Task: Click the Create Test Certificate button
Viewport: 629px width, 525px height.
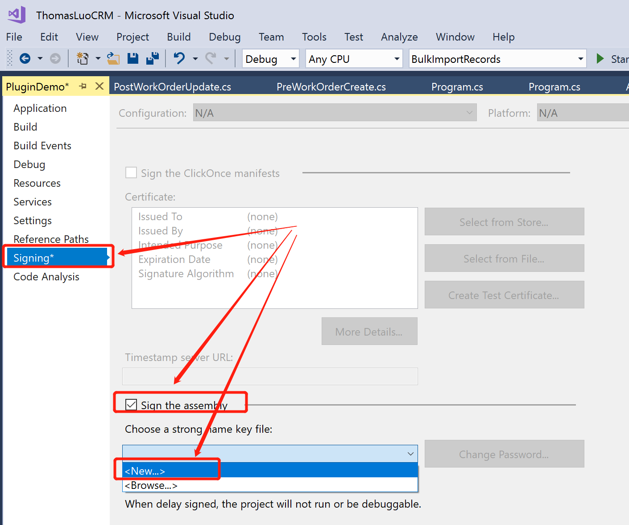Action: click(504, 295)
